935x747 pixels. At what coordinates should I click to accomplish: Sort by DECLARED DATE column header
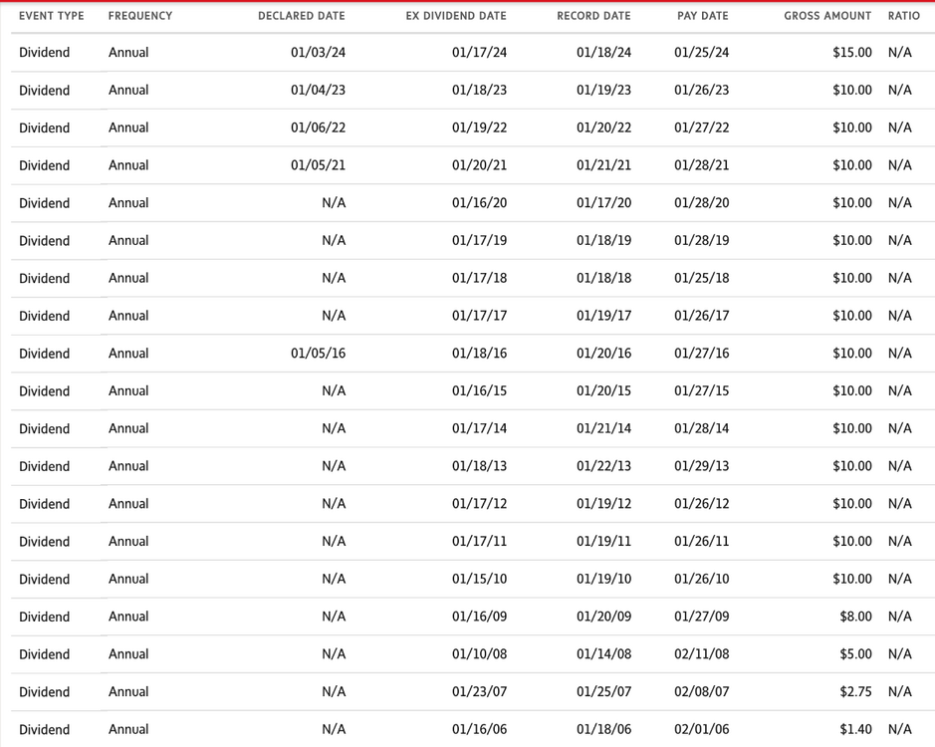click(301, 16)
